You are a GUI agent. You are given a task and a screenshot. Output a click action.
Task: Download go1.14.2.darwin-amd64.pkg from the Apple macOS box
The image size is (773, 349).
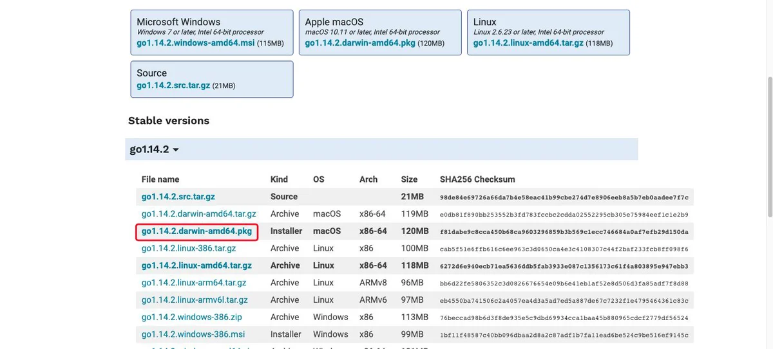(360, 43)
